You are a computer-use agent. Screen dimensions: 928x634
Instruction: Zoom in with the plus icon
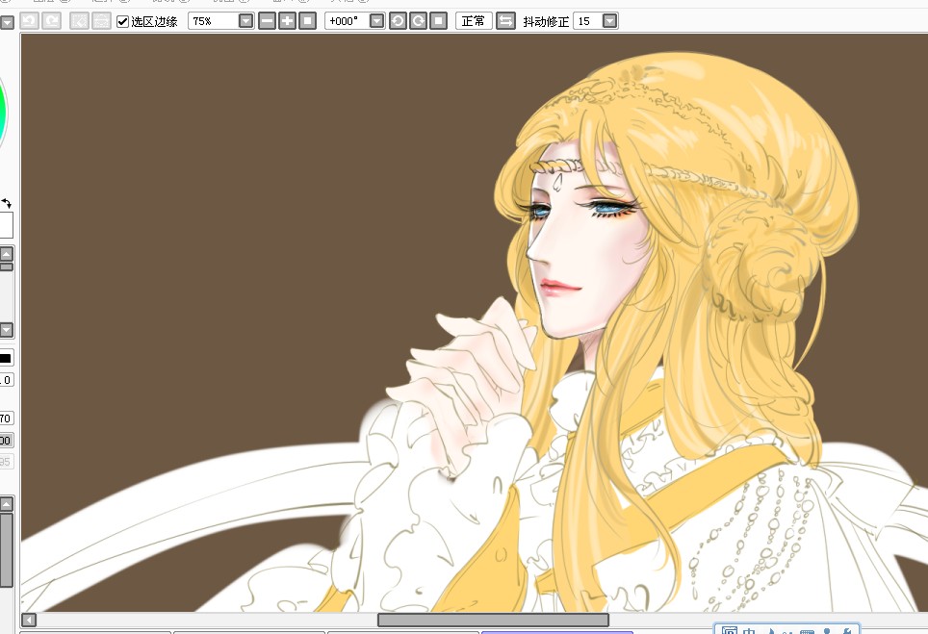tap(288, 21)
